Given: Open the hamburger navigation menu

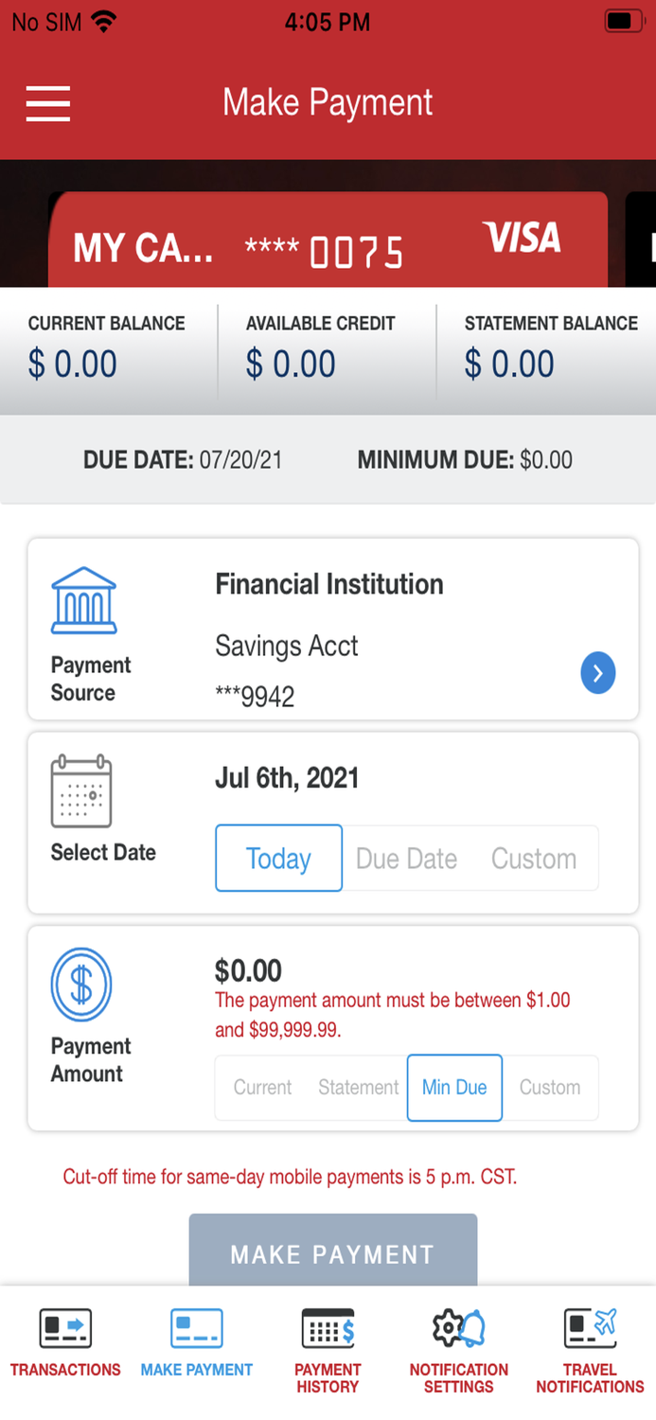Looking at the screenshot, I should pyautogui.click(x=47, y=103).
